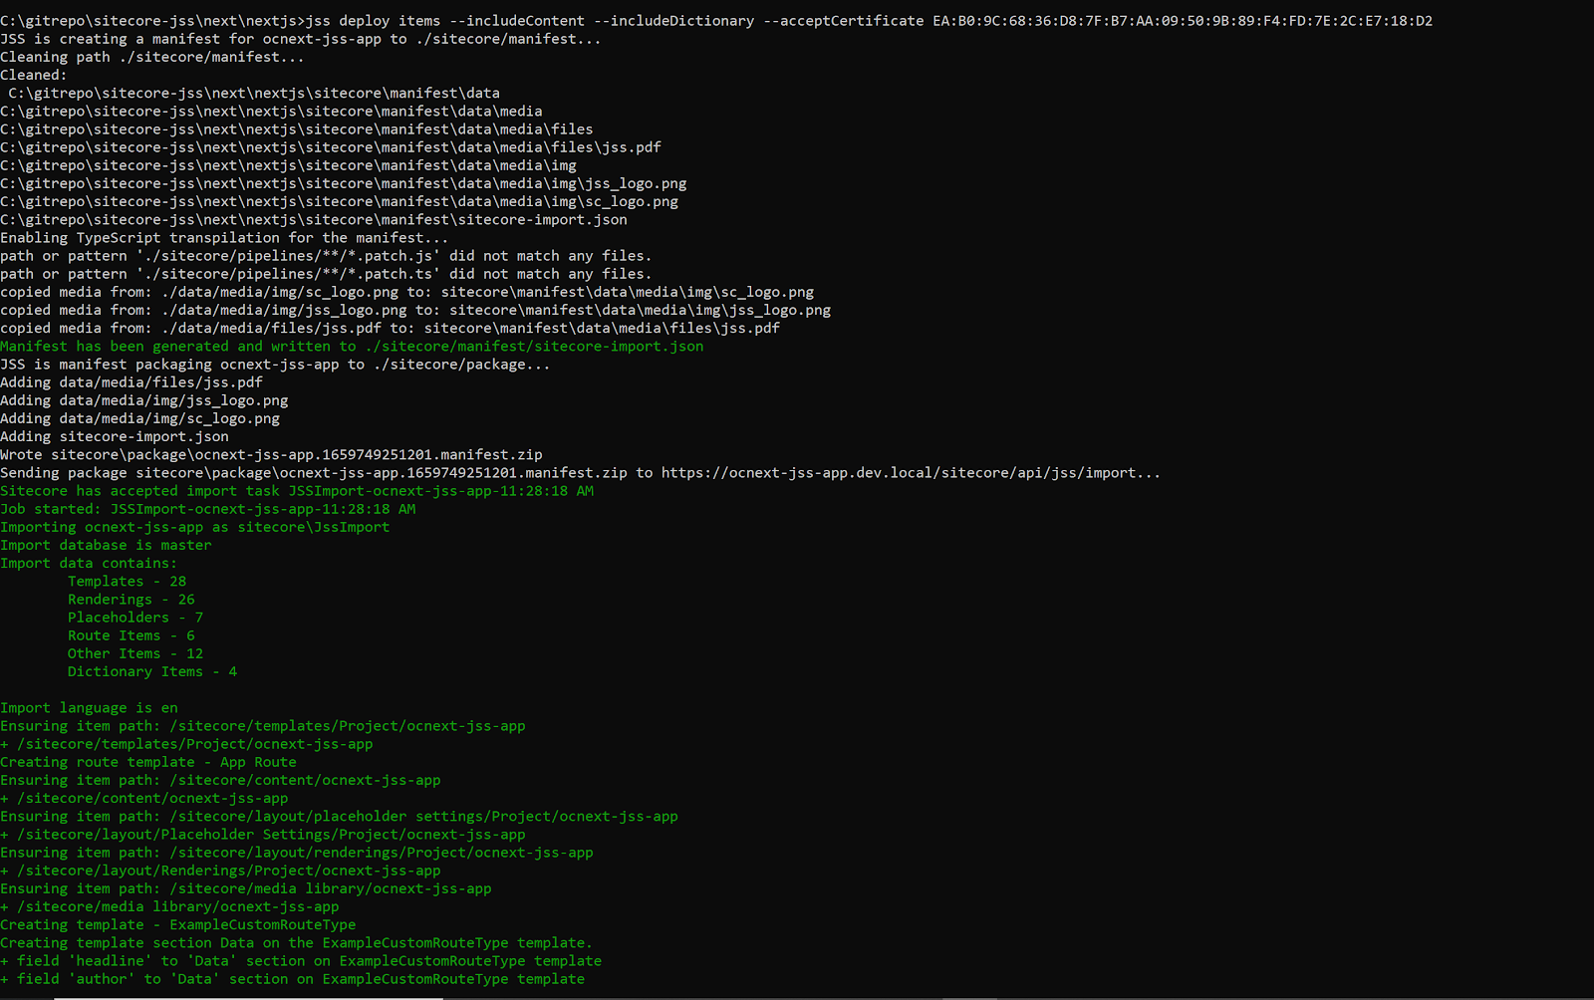The width and height of the screenshot is (1594, 1000).
Task: Select the '*.patch.ts' did not match line
Action: pos(326,274)
